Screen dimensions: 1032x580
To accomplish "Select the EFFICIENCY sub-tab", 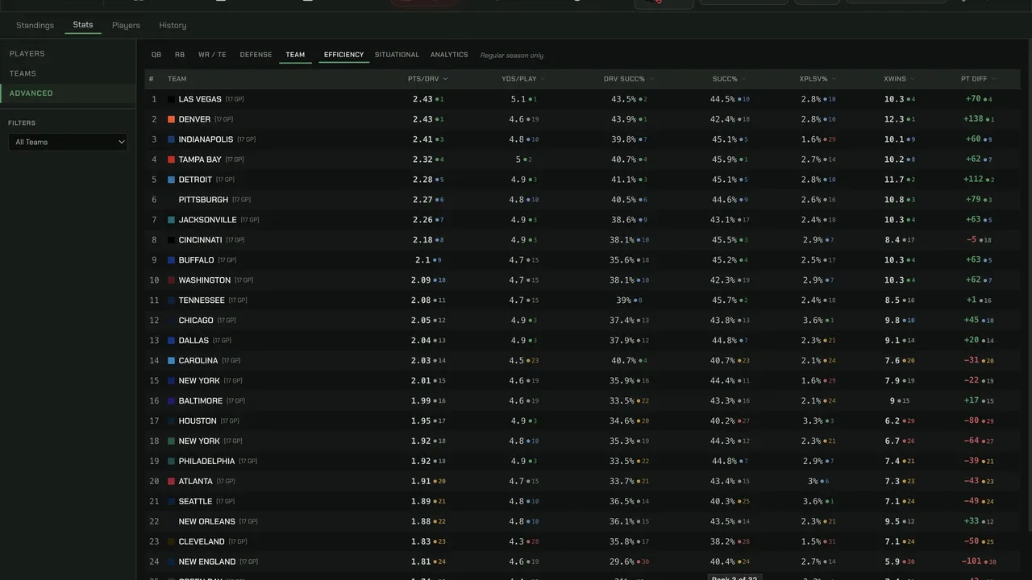I will coord(343,55).
